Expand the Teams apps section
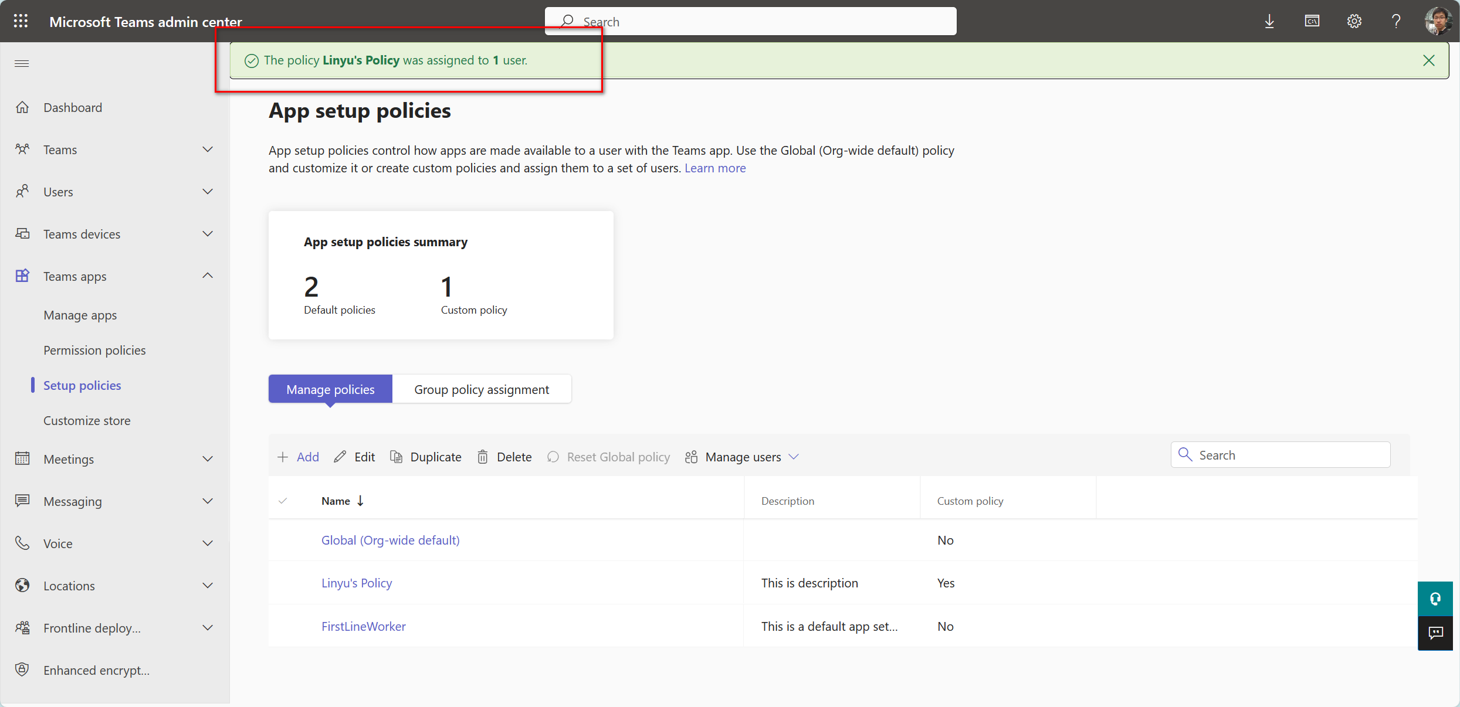 [x=207, y=276]
